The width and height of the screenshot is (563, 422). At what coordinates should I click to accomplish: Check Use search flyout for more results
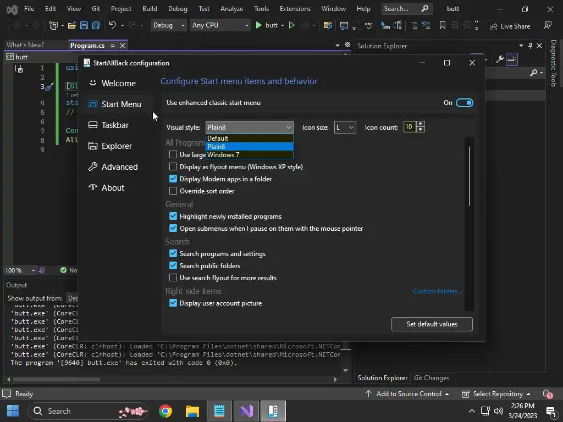pyautogui.click(x=173, y=277)
